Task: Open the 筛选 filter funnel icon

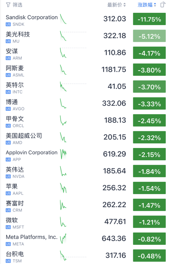Action: click(8, 5)
